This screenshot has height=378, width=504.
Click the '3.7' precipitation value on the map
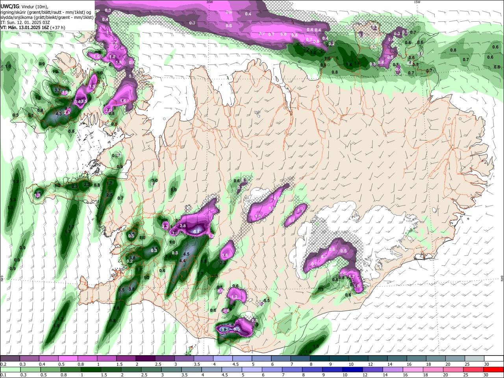57,90
